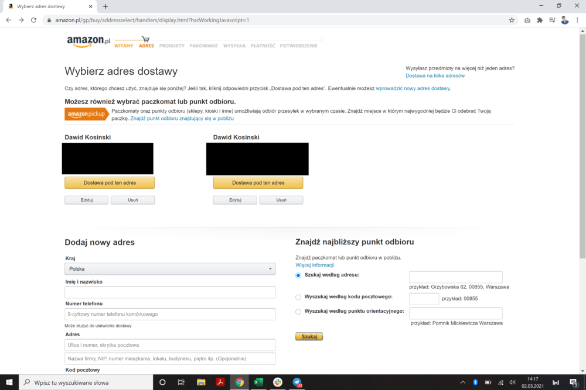This screenshot has height=390, width=586.
Task: Click the page vertical scrollbar
Action: (x=582, y=147)
